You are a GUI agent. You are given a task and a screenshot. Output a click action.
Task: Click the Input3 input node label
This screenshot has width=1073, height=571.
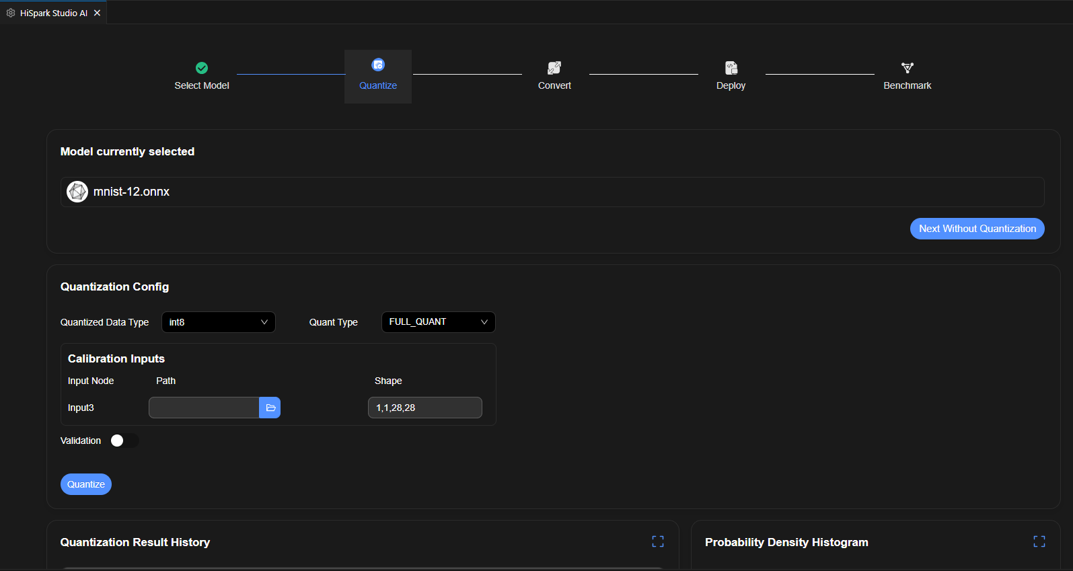81,408
